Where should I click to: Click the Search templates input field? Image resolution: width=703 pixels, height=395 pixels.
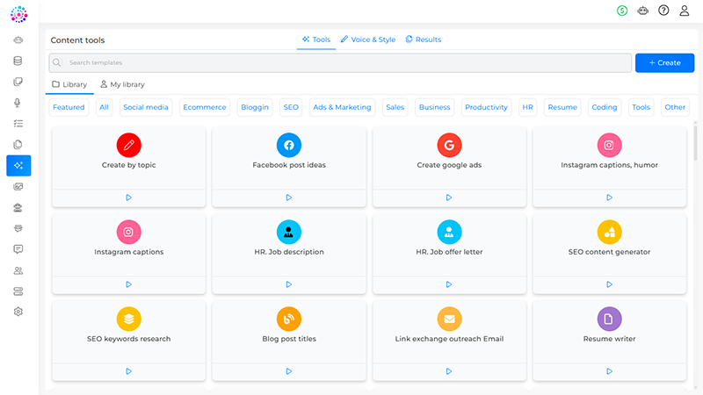(340, 62)
